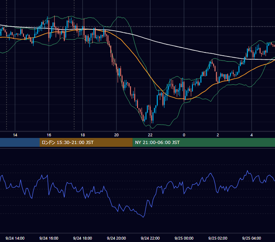275x242 pixels.
Task: Click the hour label 16 on price chart axis
Action: (x=49, y=135)
